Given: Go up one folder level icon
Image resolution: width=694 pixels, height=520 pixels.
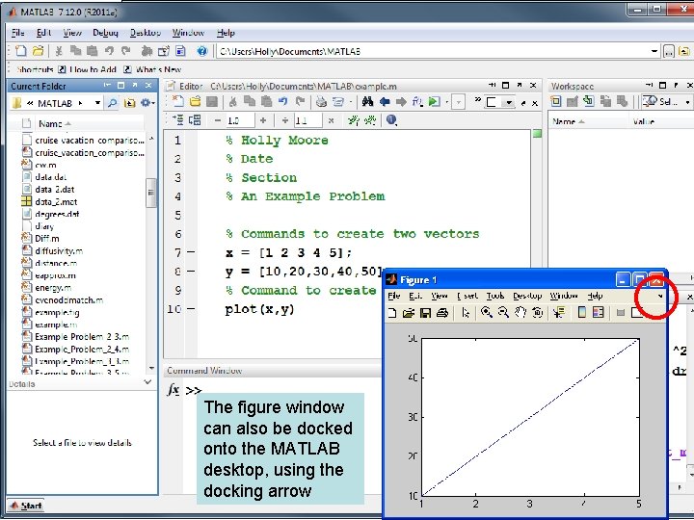Looking at the screenshot, I should tap(129, 103).
